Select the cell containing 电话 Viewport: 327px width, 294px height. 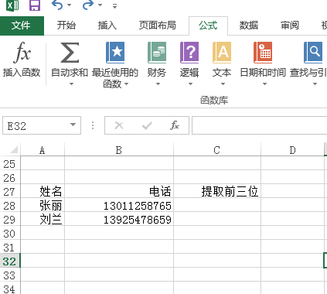click(119, 191)
